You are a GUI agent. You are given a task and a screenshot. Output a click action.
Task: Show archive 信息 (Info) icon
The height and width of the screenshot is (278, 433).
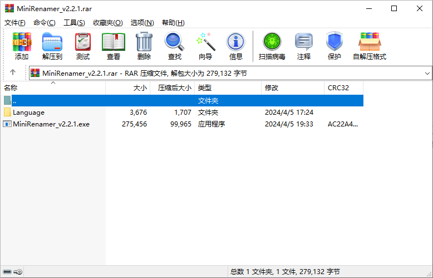pos(235,42)
